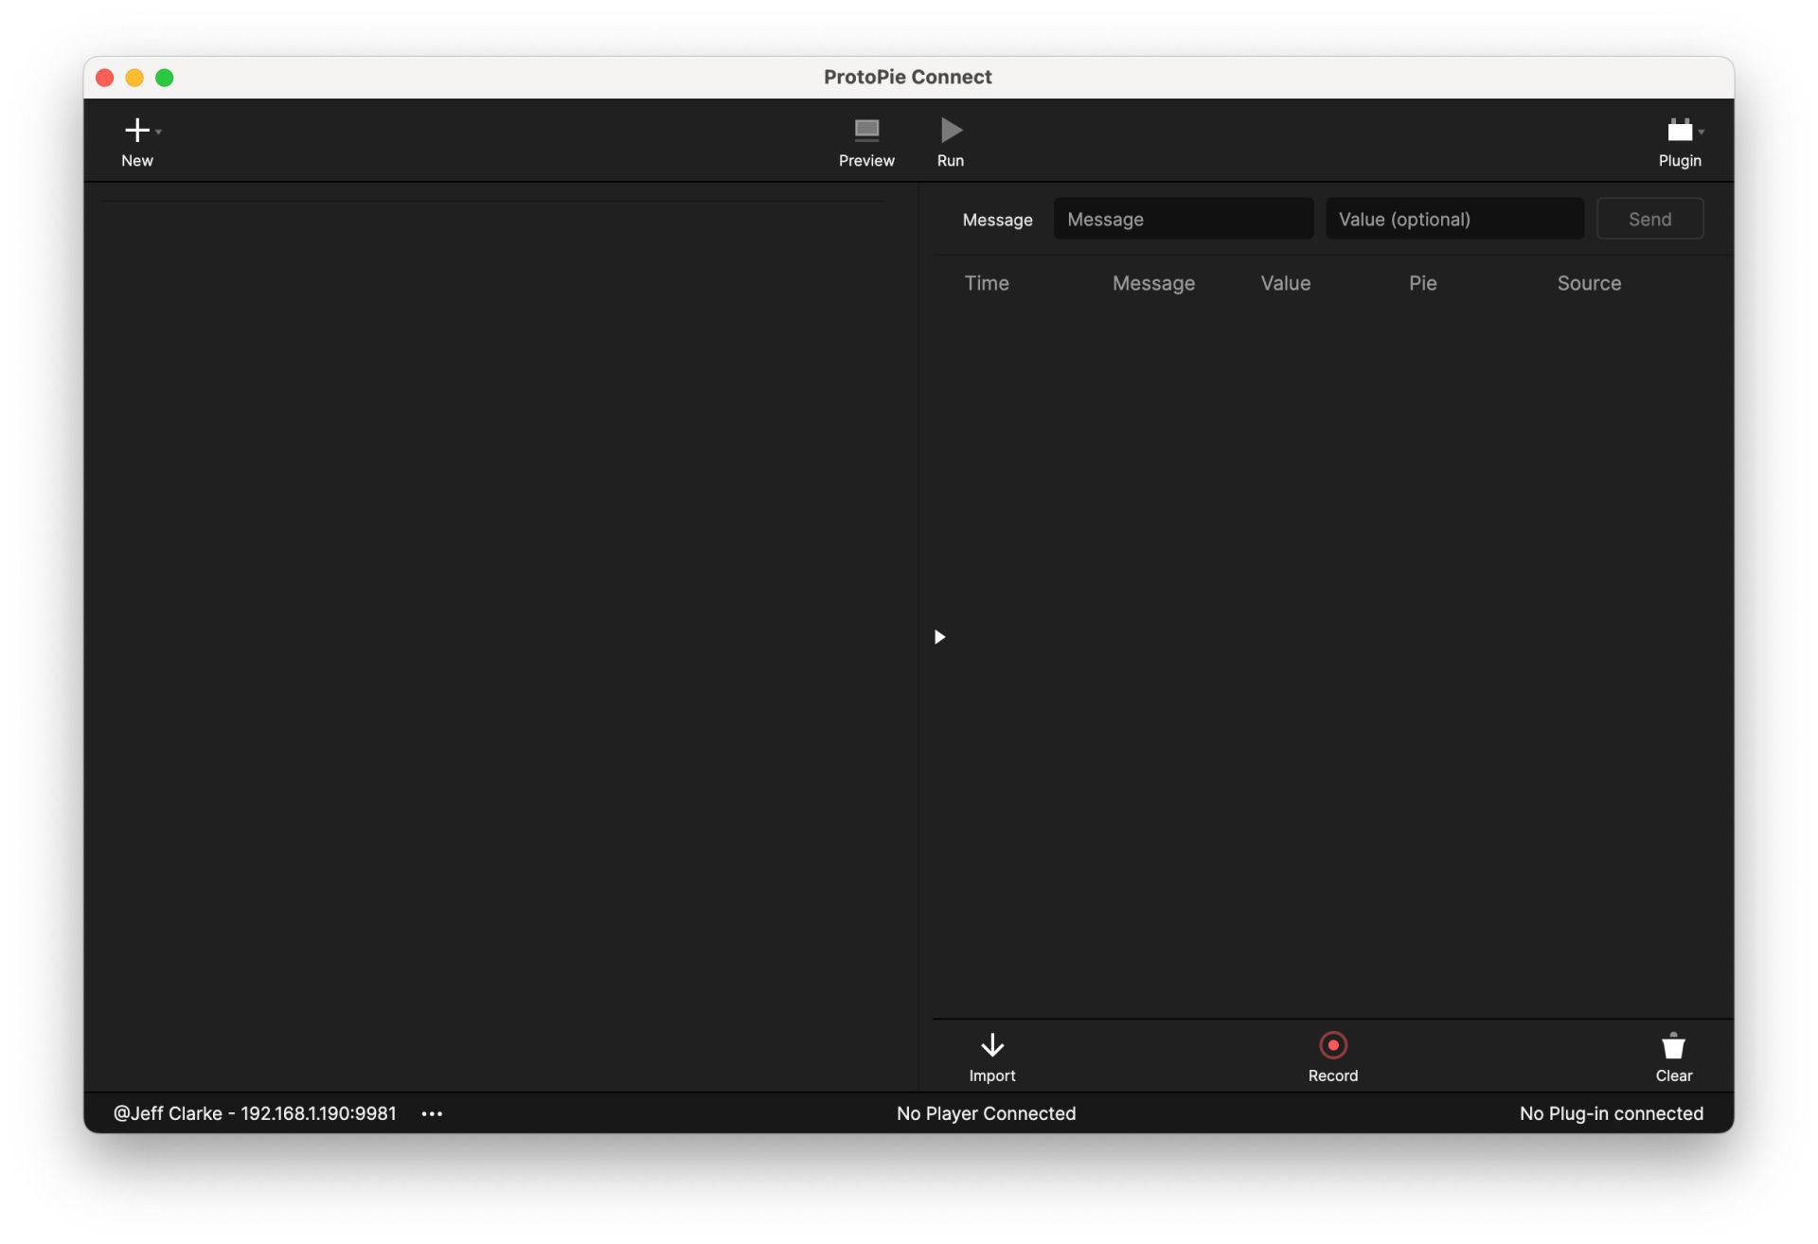Minimize window with the yellow button
Screen dimensions: 1818x1244
(x=134, y=78)
